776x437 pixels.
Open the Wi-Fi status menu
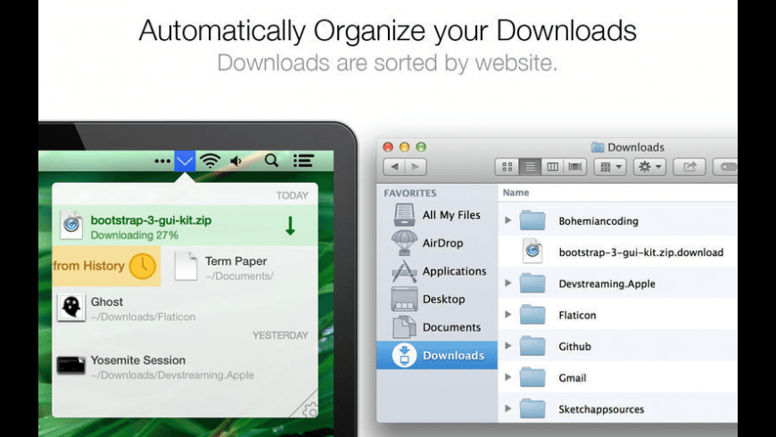(x=211, y=161)
